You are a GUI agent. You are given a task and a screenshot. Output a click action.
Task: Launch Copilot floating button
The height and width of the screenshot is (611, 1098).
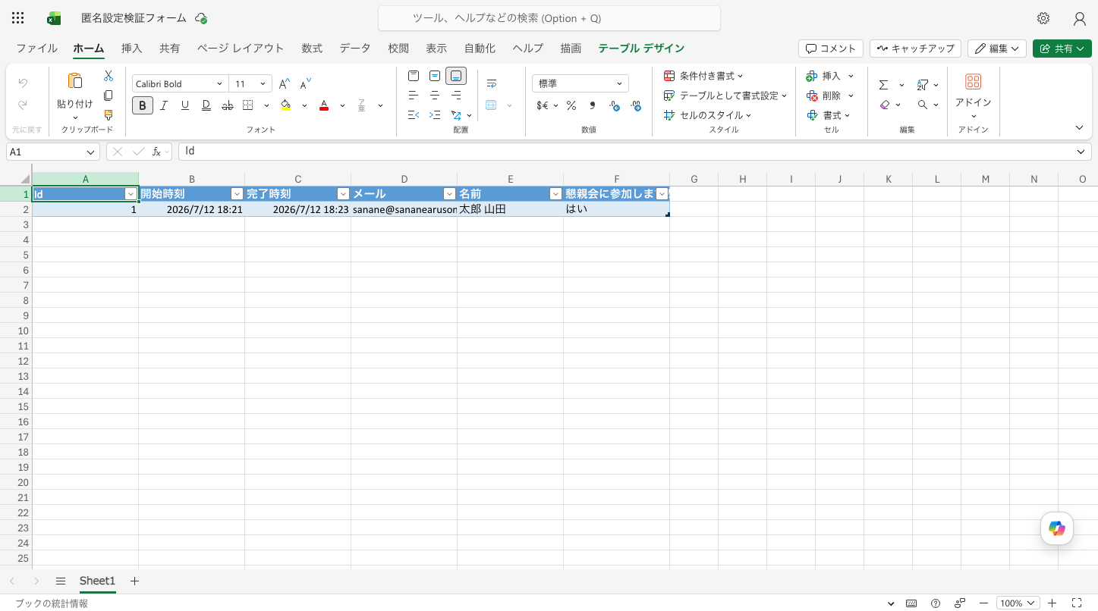pyautogui.click(x=1057, y=528)
